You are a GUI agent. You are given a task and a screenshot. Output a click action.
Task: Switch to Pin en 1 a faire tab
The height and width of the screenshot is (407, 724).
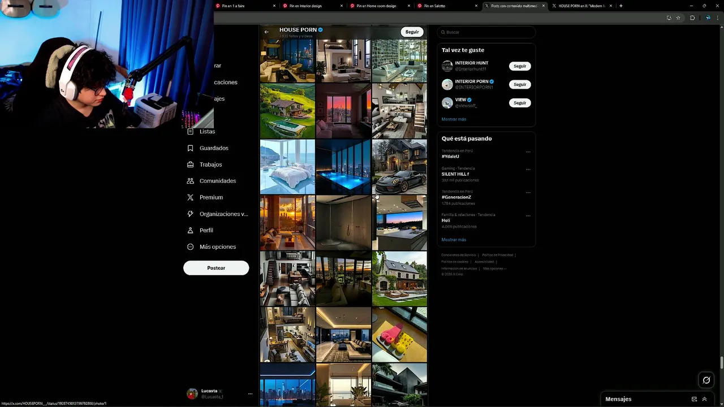pyautogui.click(x=246, y=6)
